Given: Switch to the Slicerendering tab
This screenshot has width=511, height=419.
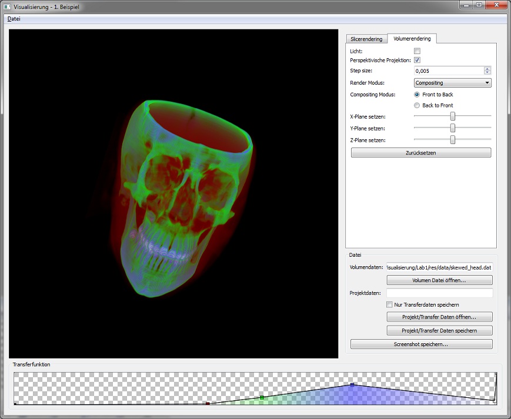Looking at the screenshot, I should (x=366, y=39).
